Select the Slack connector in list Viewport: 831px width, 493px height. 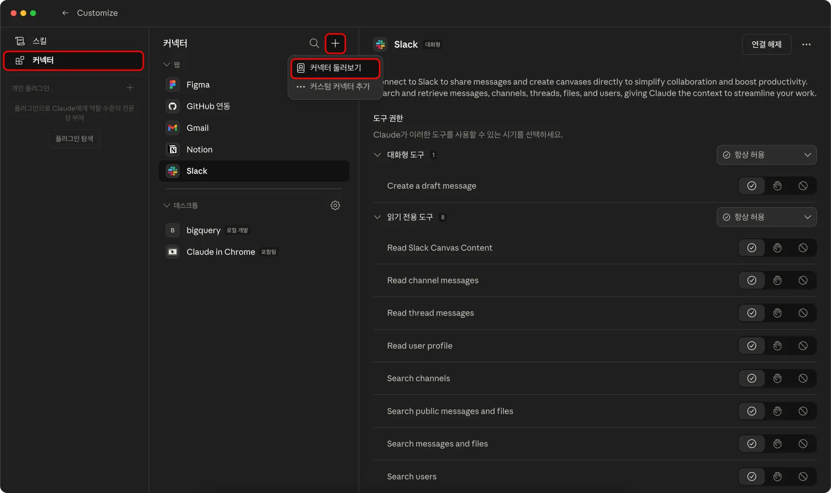pyautogui.click(x=254, y=171)
